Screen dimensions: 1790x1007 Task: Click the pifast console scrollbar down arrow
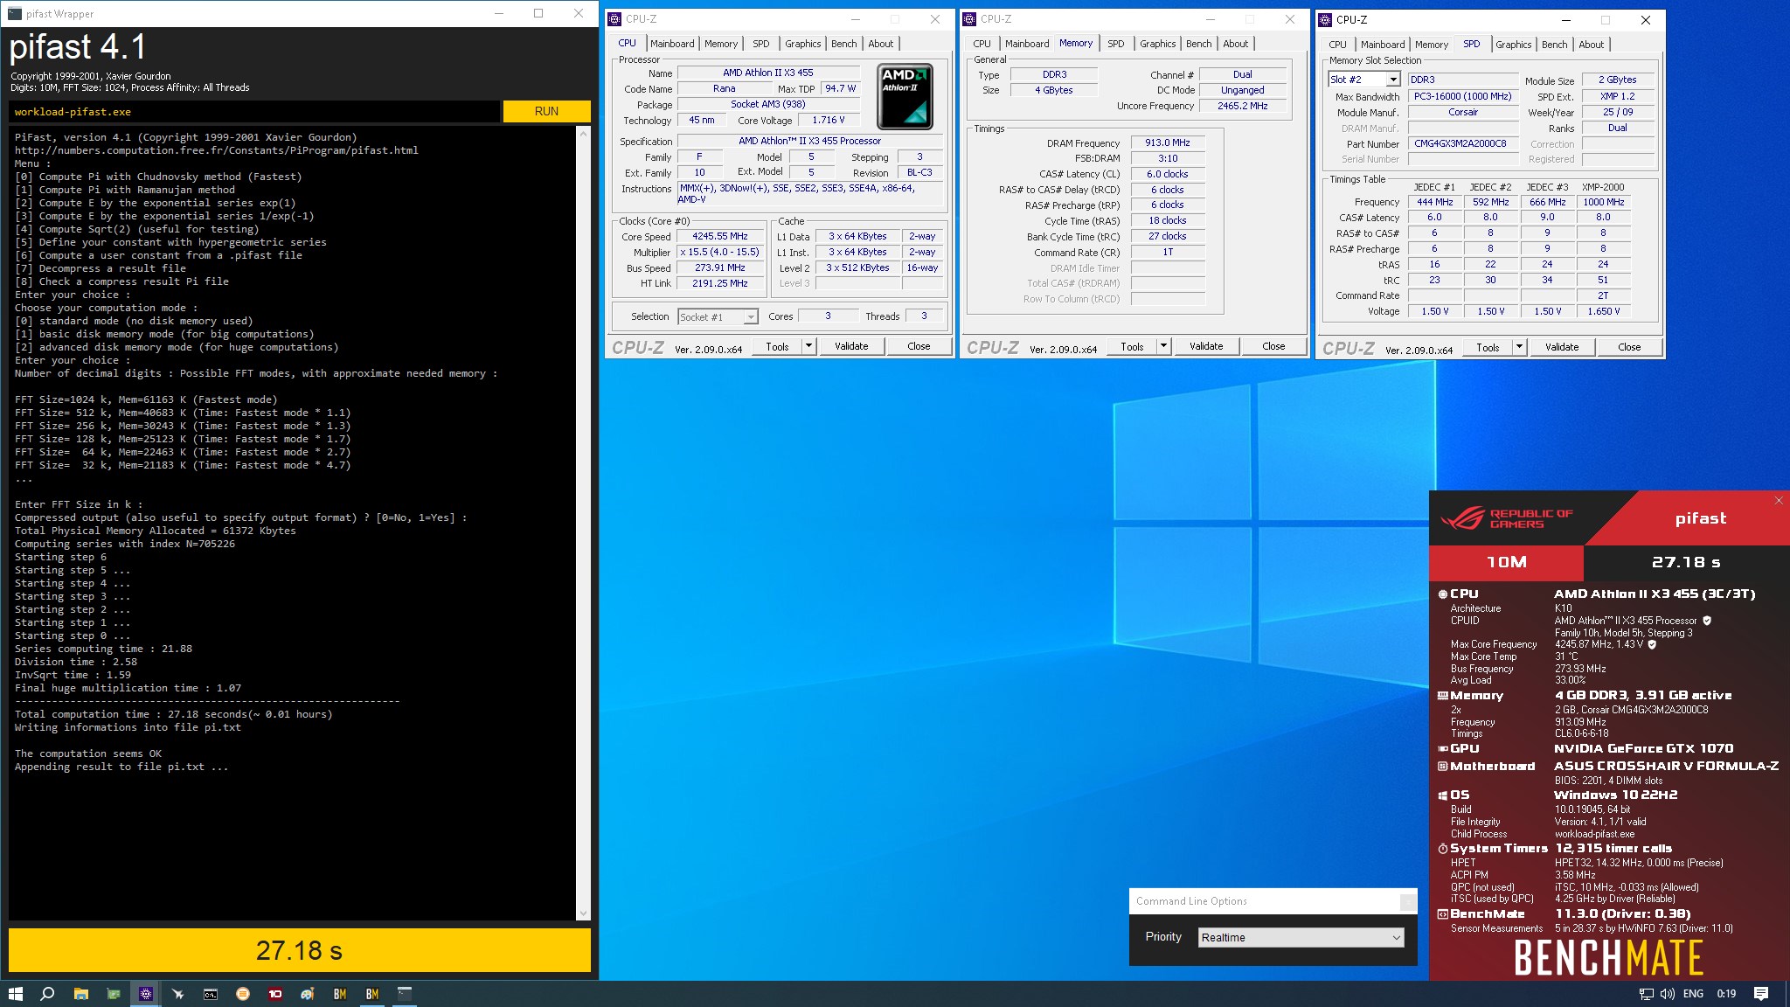click(x=583, y=914)
